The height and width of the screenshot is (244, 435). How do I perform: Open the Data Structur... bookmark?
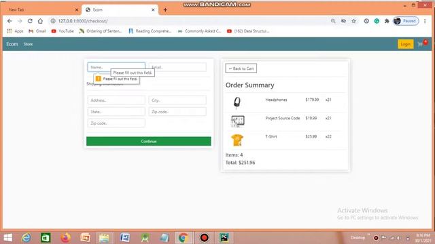tap(248, 31)
